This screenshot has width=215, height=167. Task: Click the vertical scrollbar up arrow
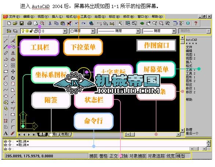(182, 38)
